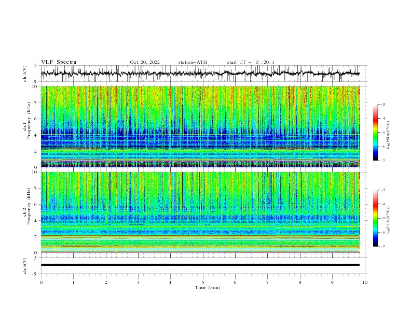411x317 pixels.
Task: Click the '-7' label on lower color bar
Action: point(383,247)
